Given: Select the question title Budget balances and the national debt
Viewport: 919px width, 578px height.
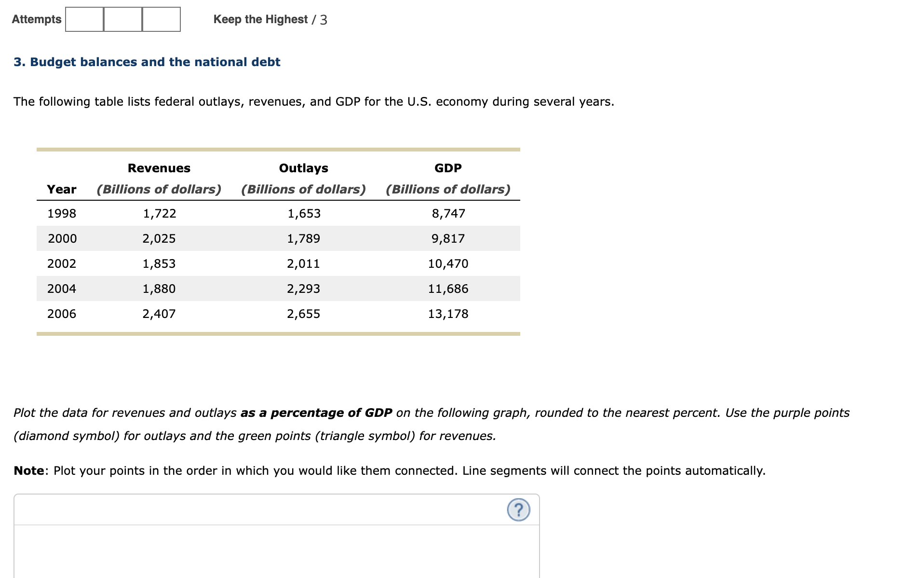Looking at the screenshot, I should click(x=147, y=62).
